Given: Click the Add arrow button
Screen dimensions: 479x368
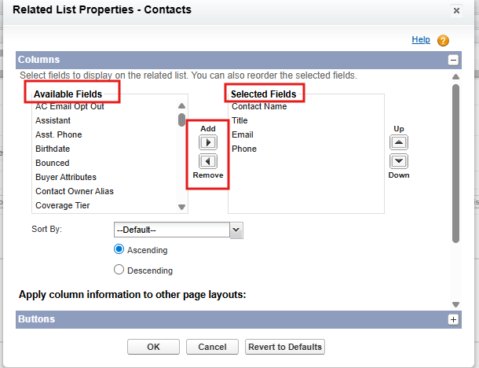Looking at the screenshot, I should pos(207,142).
